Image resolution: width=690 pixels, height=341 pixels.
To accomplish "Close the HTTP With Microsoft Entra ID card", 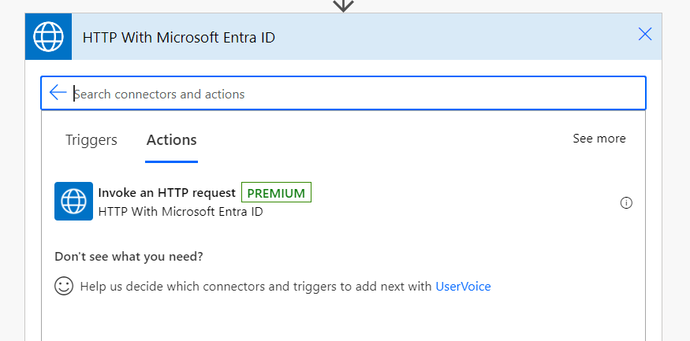I will click(645, 34).
